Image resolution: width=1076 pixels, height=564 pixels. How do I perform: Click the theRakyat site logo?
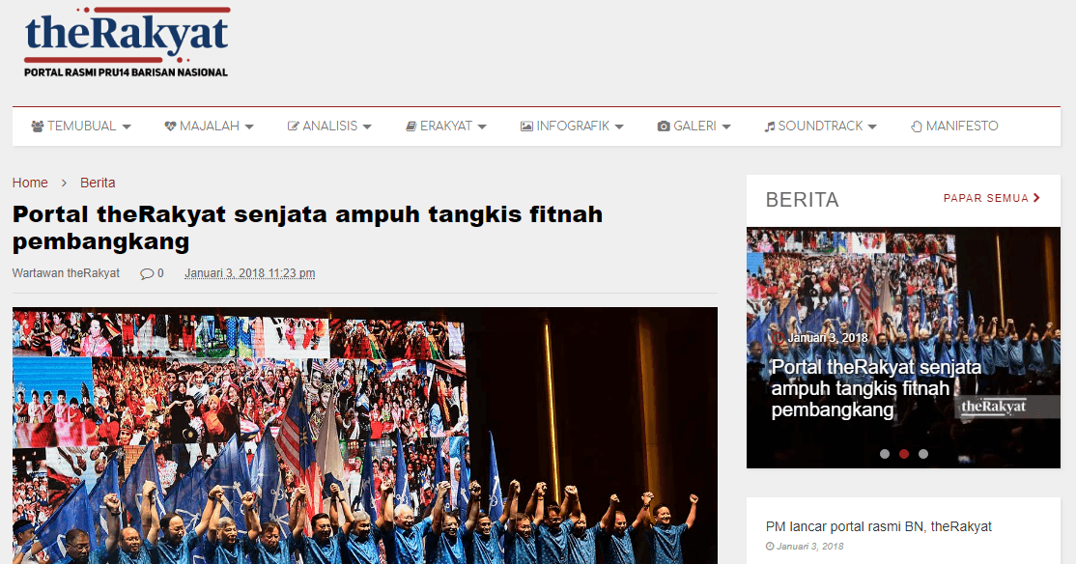coord(127,43)
